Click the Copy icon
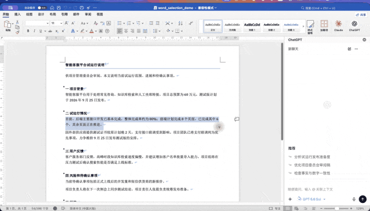The height and width of the screenshot is (211, 370). coord(17,27)
